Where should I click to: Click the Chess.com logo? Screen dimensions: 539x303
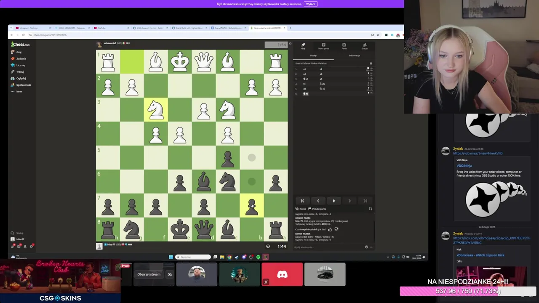pyautogui.click(x=20, y=44)
